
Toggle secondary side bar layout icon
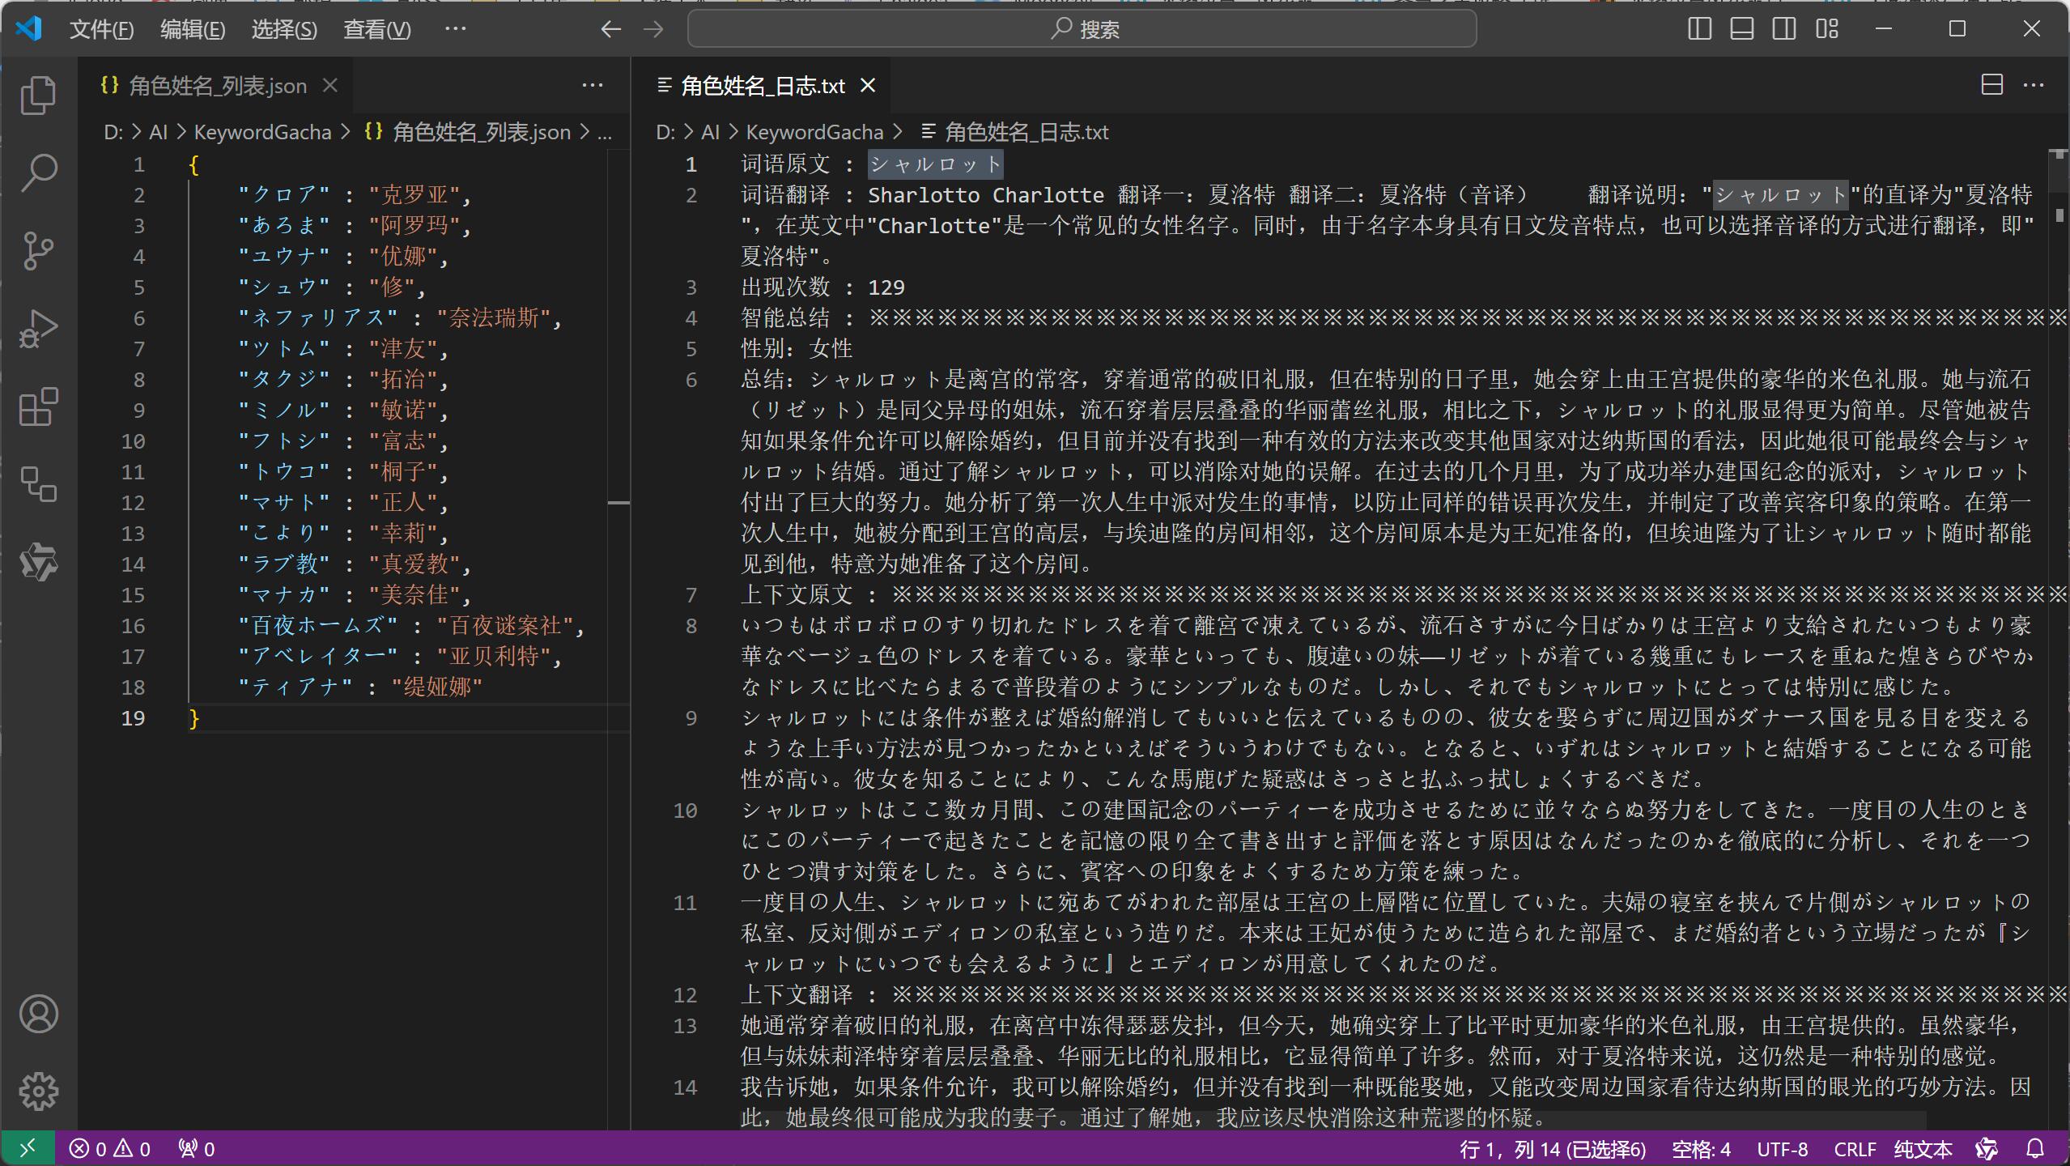click(1784, 29)
